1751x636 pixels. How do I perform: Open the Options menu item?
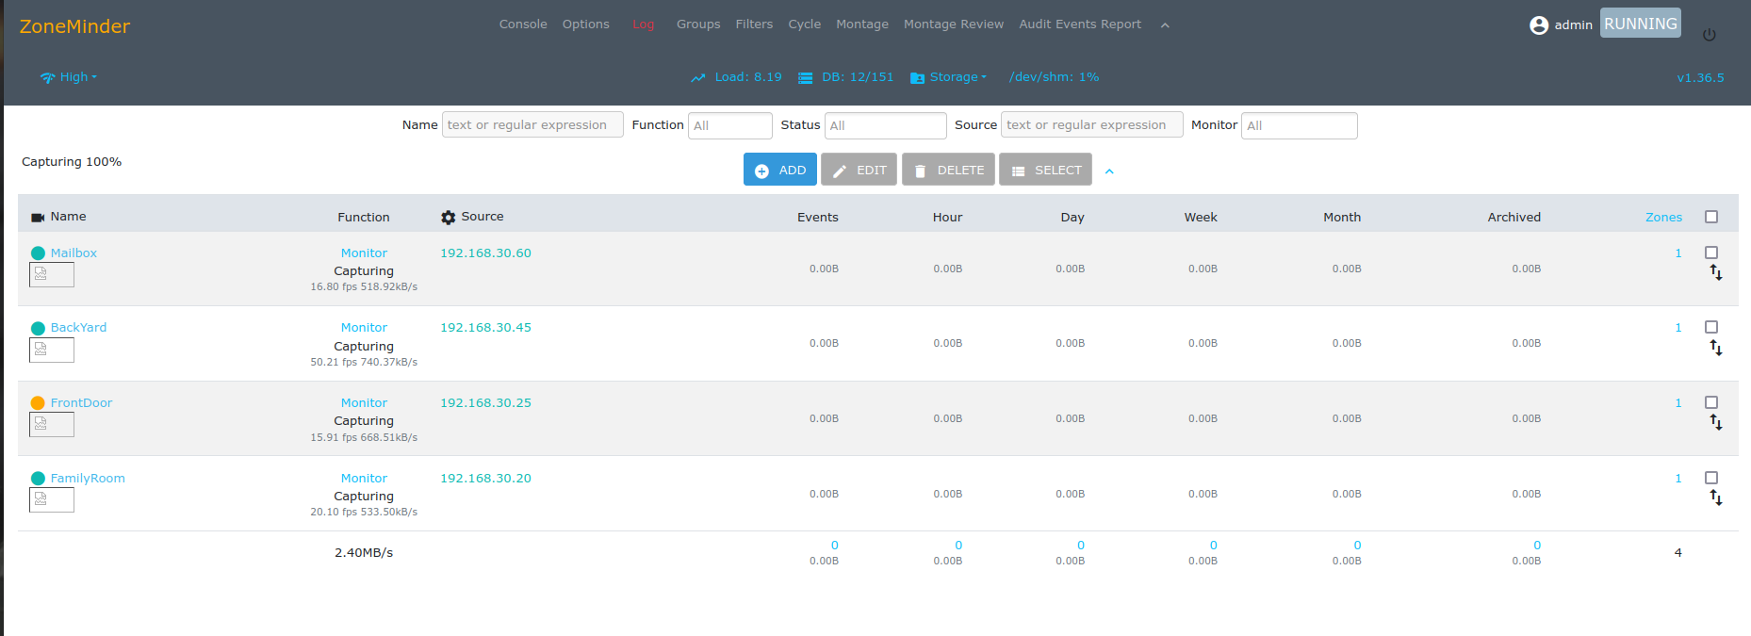[586, 24]
